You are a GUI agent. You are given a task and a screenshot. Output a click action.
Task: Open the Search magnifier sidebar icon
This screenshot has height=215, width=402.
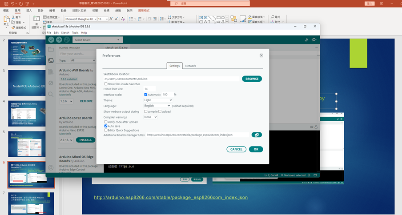coord(51,94)
